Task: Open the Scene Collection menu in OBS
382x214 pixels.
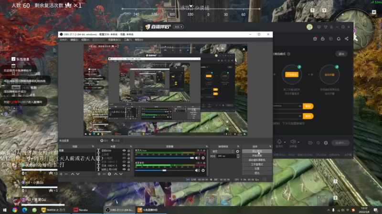Action: coord(114,40)
